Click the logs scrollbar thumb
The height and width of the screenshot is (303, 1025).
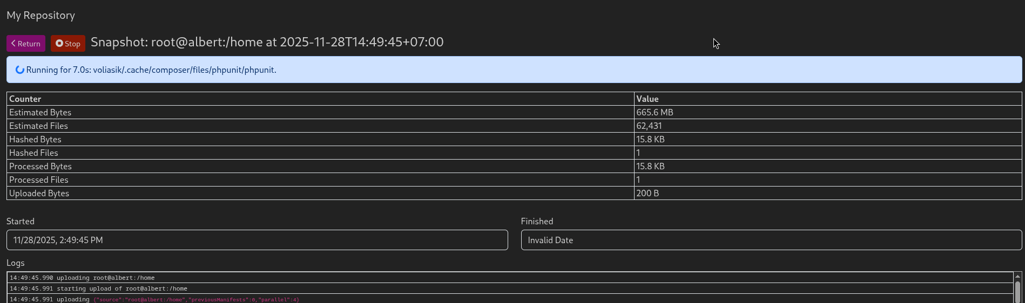pyautogui.click(x=1017, y=291)
